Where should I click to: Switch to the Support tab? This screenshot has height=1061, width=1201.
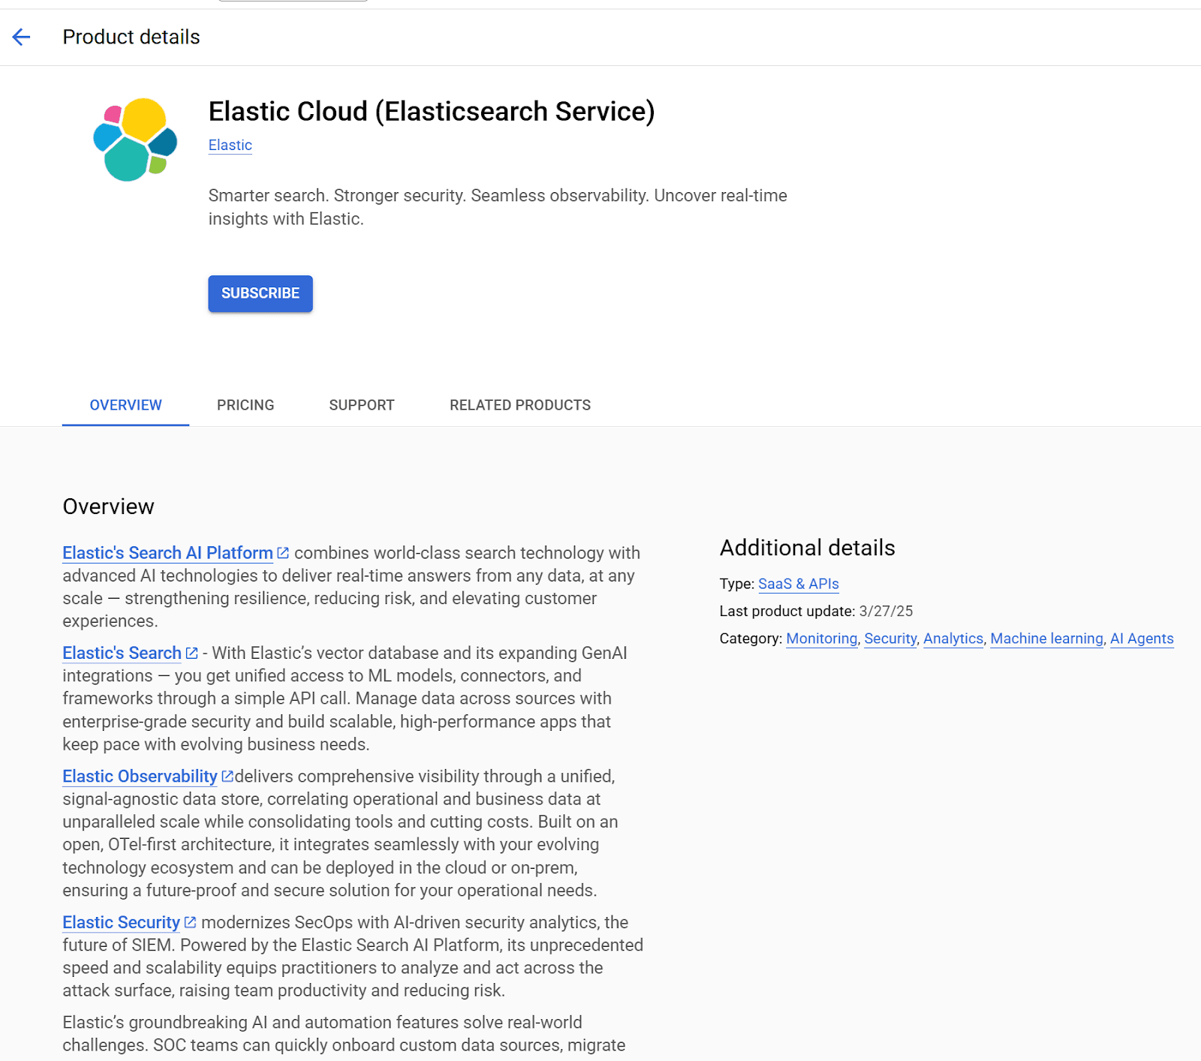(x=361, y=404)
